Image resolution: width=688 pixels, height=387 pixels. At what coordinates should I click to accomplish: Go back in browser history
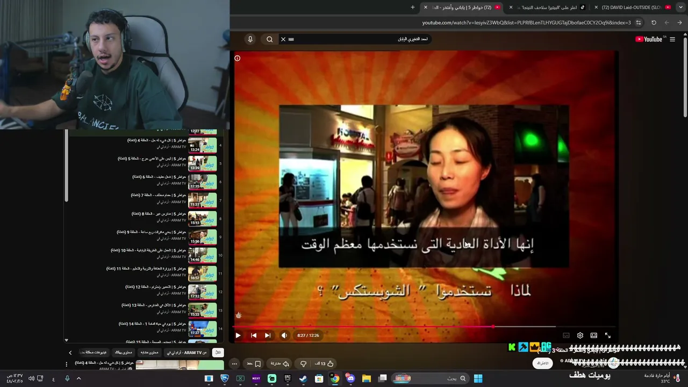(x=680, y=23)
